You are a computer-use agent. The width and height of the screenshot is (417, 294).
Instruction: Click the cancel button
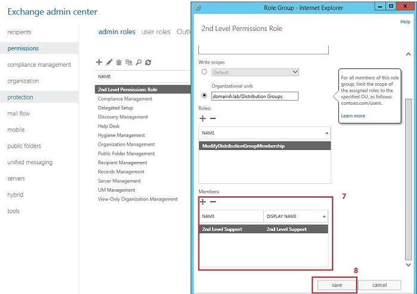[x=379, y=285]
